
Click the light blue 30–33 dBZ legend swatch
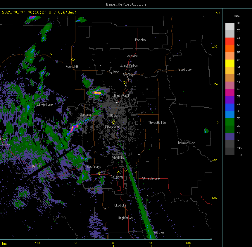point(230,115)
